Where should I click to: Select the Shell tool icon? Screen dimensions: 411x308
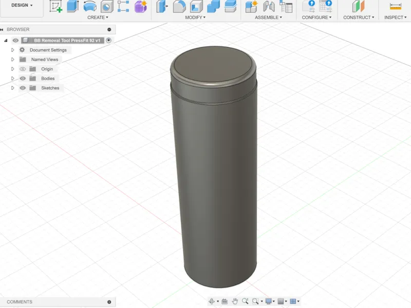[196, 6]
